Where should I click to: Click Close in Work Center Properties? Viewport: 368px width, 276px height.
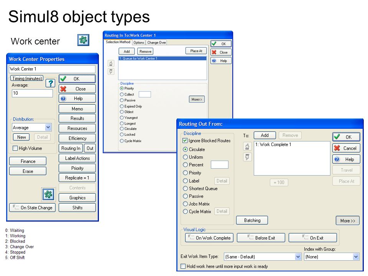[x=77, y=89]
